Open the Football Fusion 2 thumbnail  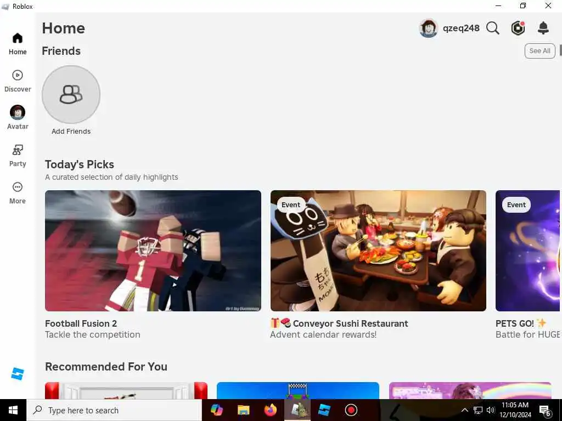(153, 251)
